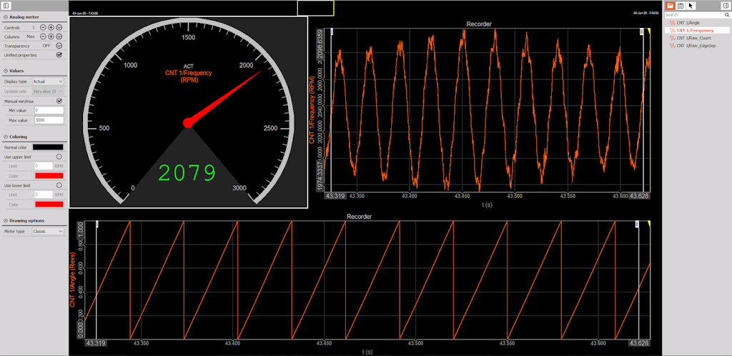Click the 43.319 start time on angle recorder

click(96, 343)
